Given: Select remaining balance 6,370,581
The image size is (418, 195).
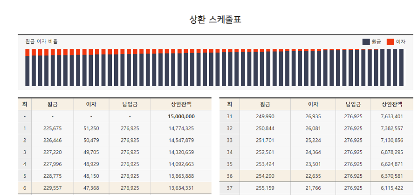Looking at the screenshot, I should pyautogui.click(x=392, y=176).
